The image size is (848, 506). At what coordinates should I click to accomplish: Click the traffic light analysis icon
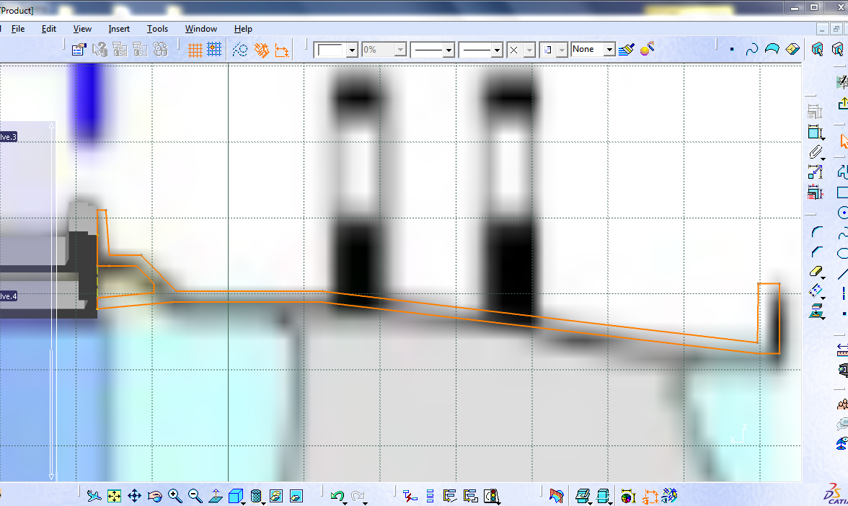[x=491, y=495]
